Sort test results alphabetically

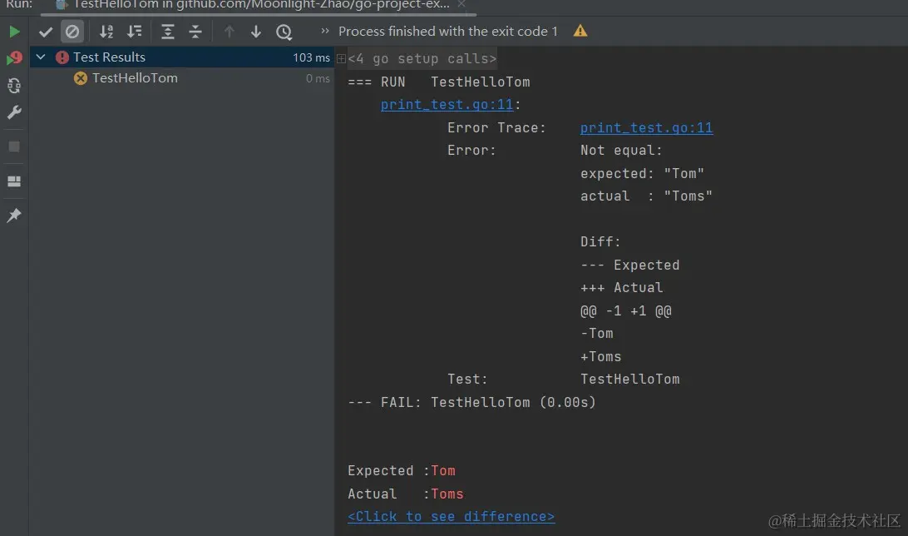[106, 32]
